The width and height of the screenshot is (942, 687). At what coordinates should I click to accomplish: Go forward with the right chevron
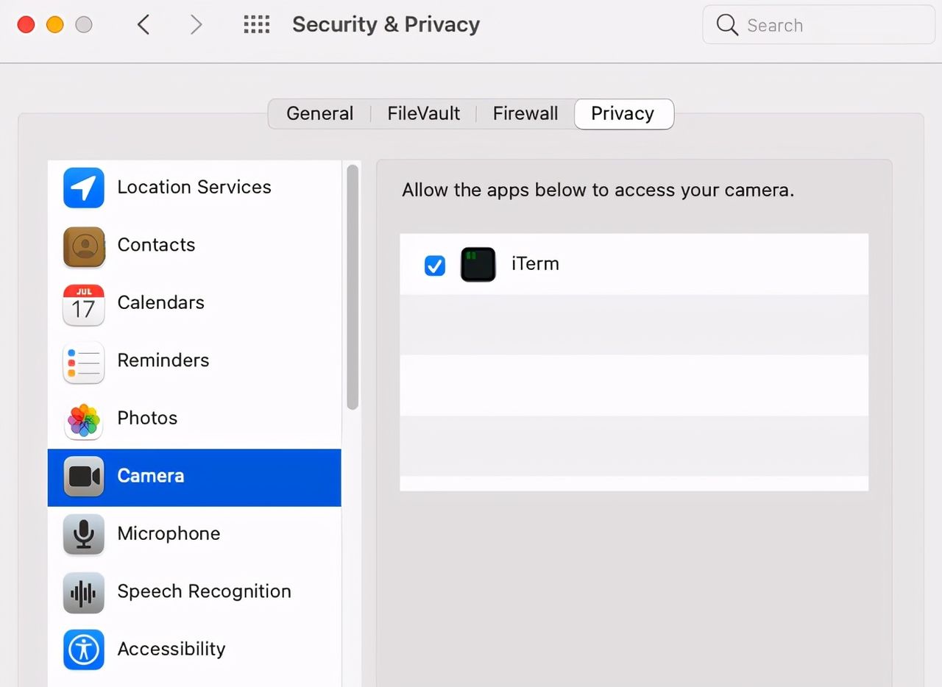pyautogui.click(x=196, y=25)
